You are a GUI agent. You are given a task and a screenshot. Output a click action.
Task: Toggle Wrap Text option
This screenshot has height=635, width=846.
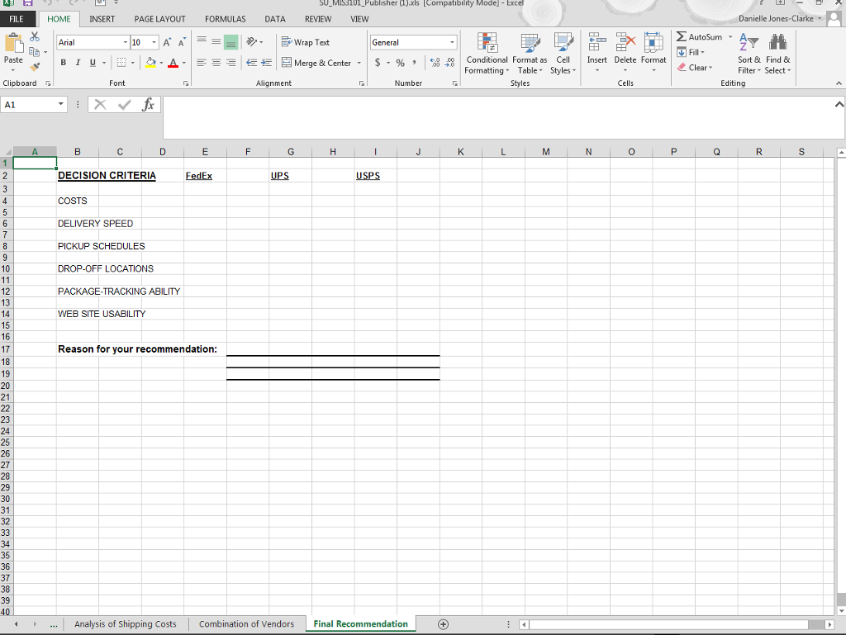[x=306, y=42]
